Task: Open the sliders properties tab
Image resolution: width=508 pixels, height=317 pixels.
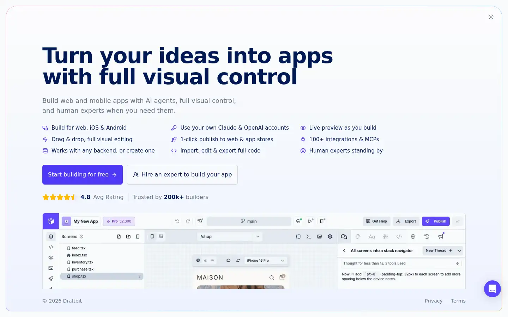Action: [x=386, y=237]
